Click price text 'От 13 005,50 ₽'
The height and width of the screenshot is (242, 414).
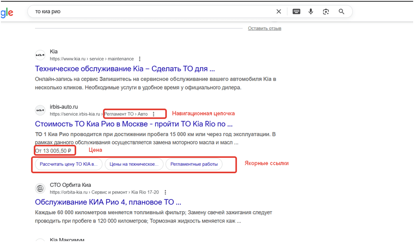point(53,151)
